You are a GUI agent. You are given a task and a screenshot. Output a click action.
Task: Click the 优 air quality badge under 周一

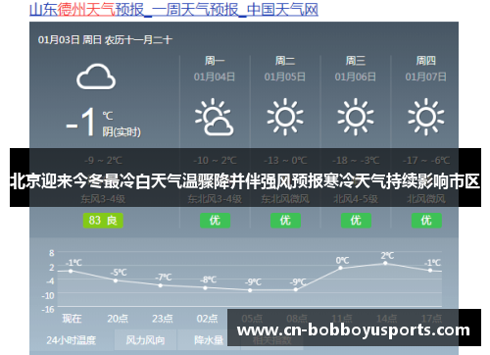tap(215, 221)
